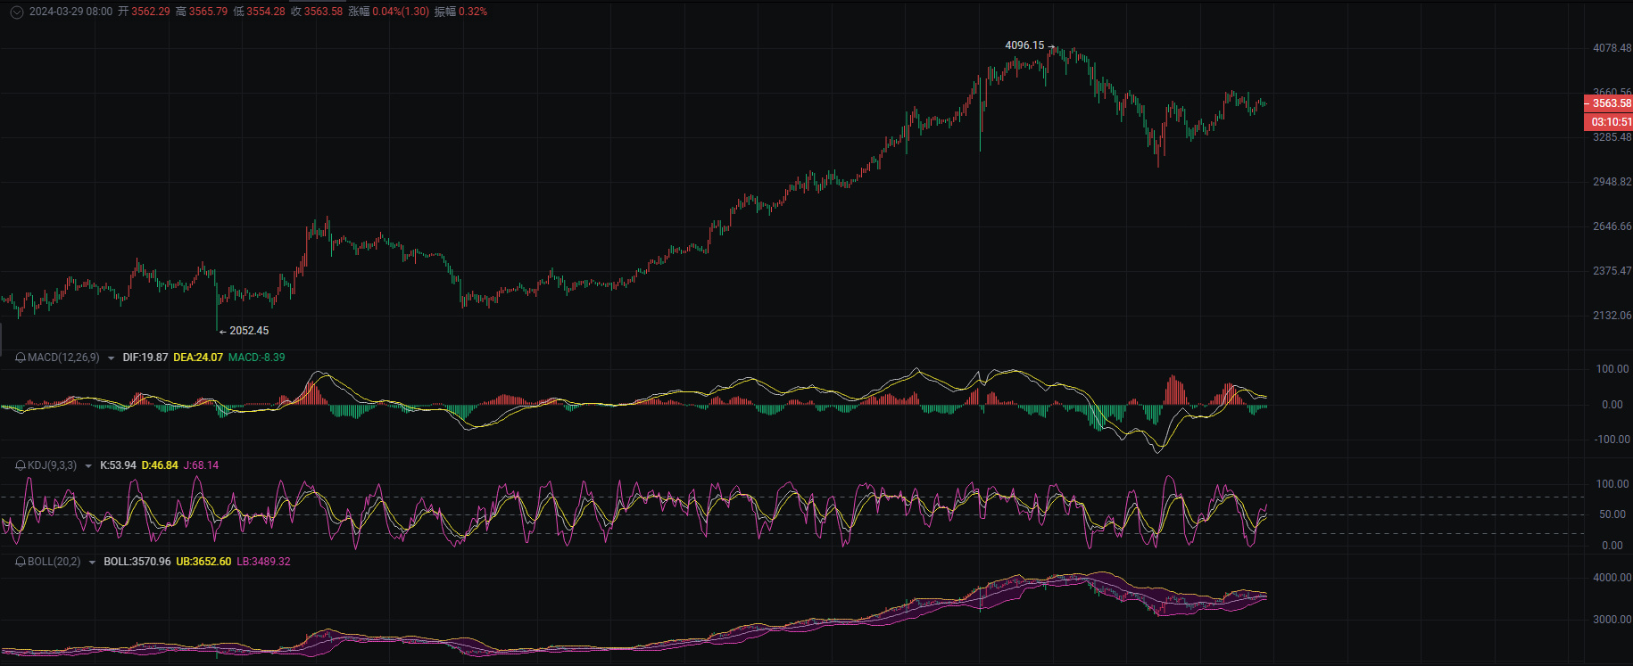Click the 4096.15 high price marker
1633x666 pixels.
(1024, 45)
